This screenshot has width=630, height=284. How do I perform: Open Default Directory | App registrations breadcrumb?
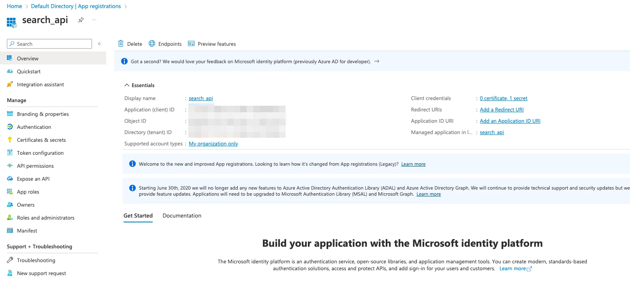76,6
